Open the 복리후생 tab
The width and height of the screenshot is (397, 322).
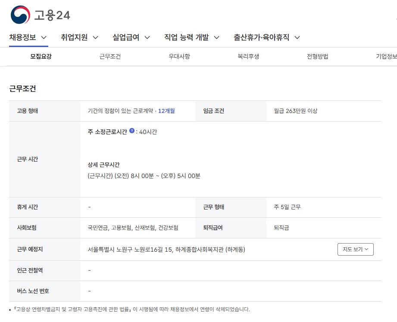click(248, 56)
